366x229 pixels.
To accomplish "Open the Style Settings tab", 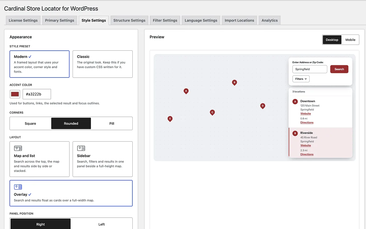I will [x=94, y=20].
